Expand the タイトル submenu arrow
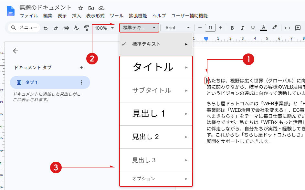 pyautogui.click(x=186, y=68)
